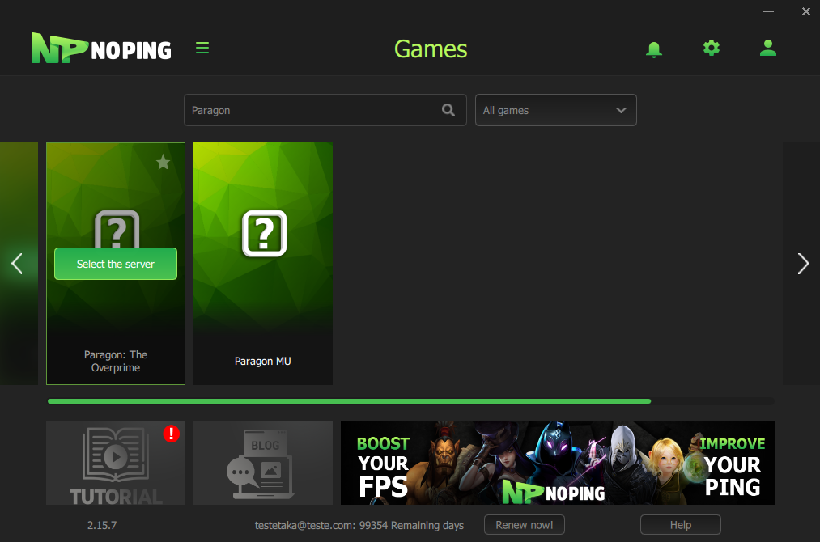Open the notifications bell

[x=654, y=49]
